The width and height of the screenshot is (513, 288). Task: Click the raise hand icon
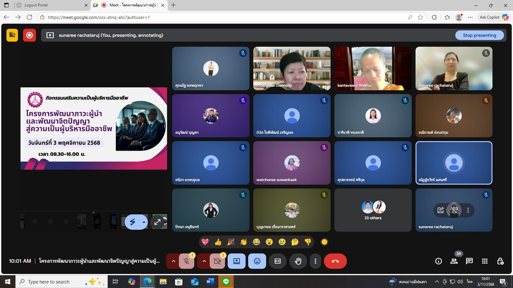point(298,261)
